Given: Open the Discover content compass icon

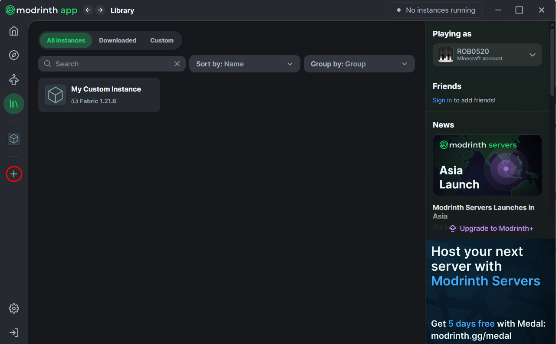Looking at the screenshot, I should tap(14, 55).
